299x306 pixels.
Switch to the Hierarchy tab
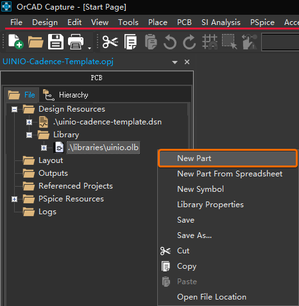tap(66, 95)
